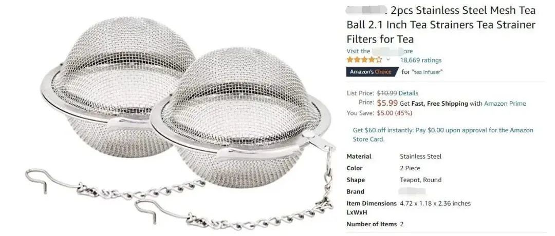This screenshot has width=555, height=236.
Task: Open the 18,669 ratings link
Action: [420, 60]
